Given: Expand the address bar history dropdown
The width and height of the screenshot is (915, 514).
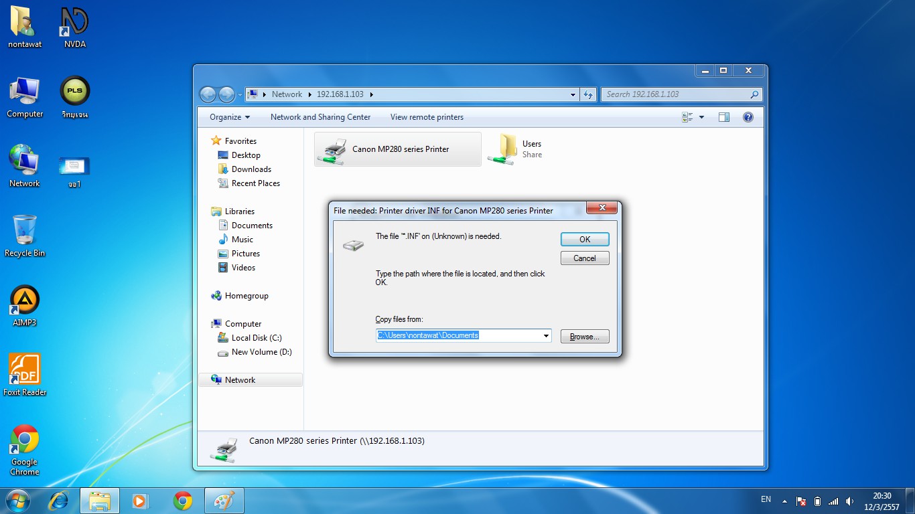Looking at the screenshot, I should [573, 94].
